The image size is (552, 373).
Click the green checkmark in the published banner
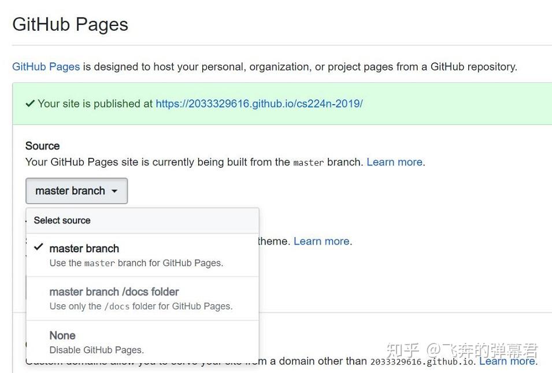(x=30, y=104)
